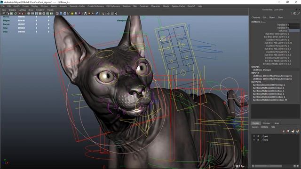The width and height of the screenshot is (301, 169).
Task: Toggle the use all lights yellow sphere icon
Action: point(72,14)
